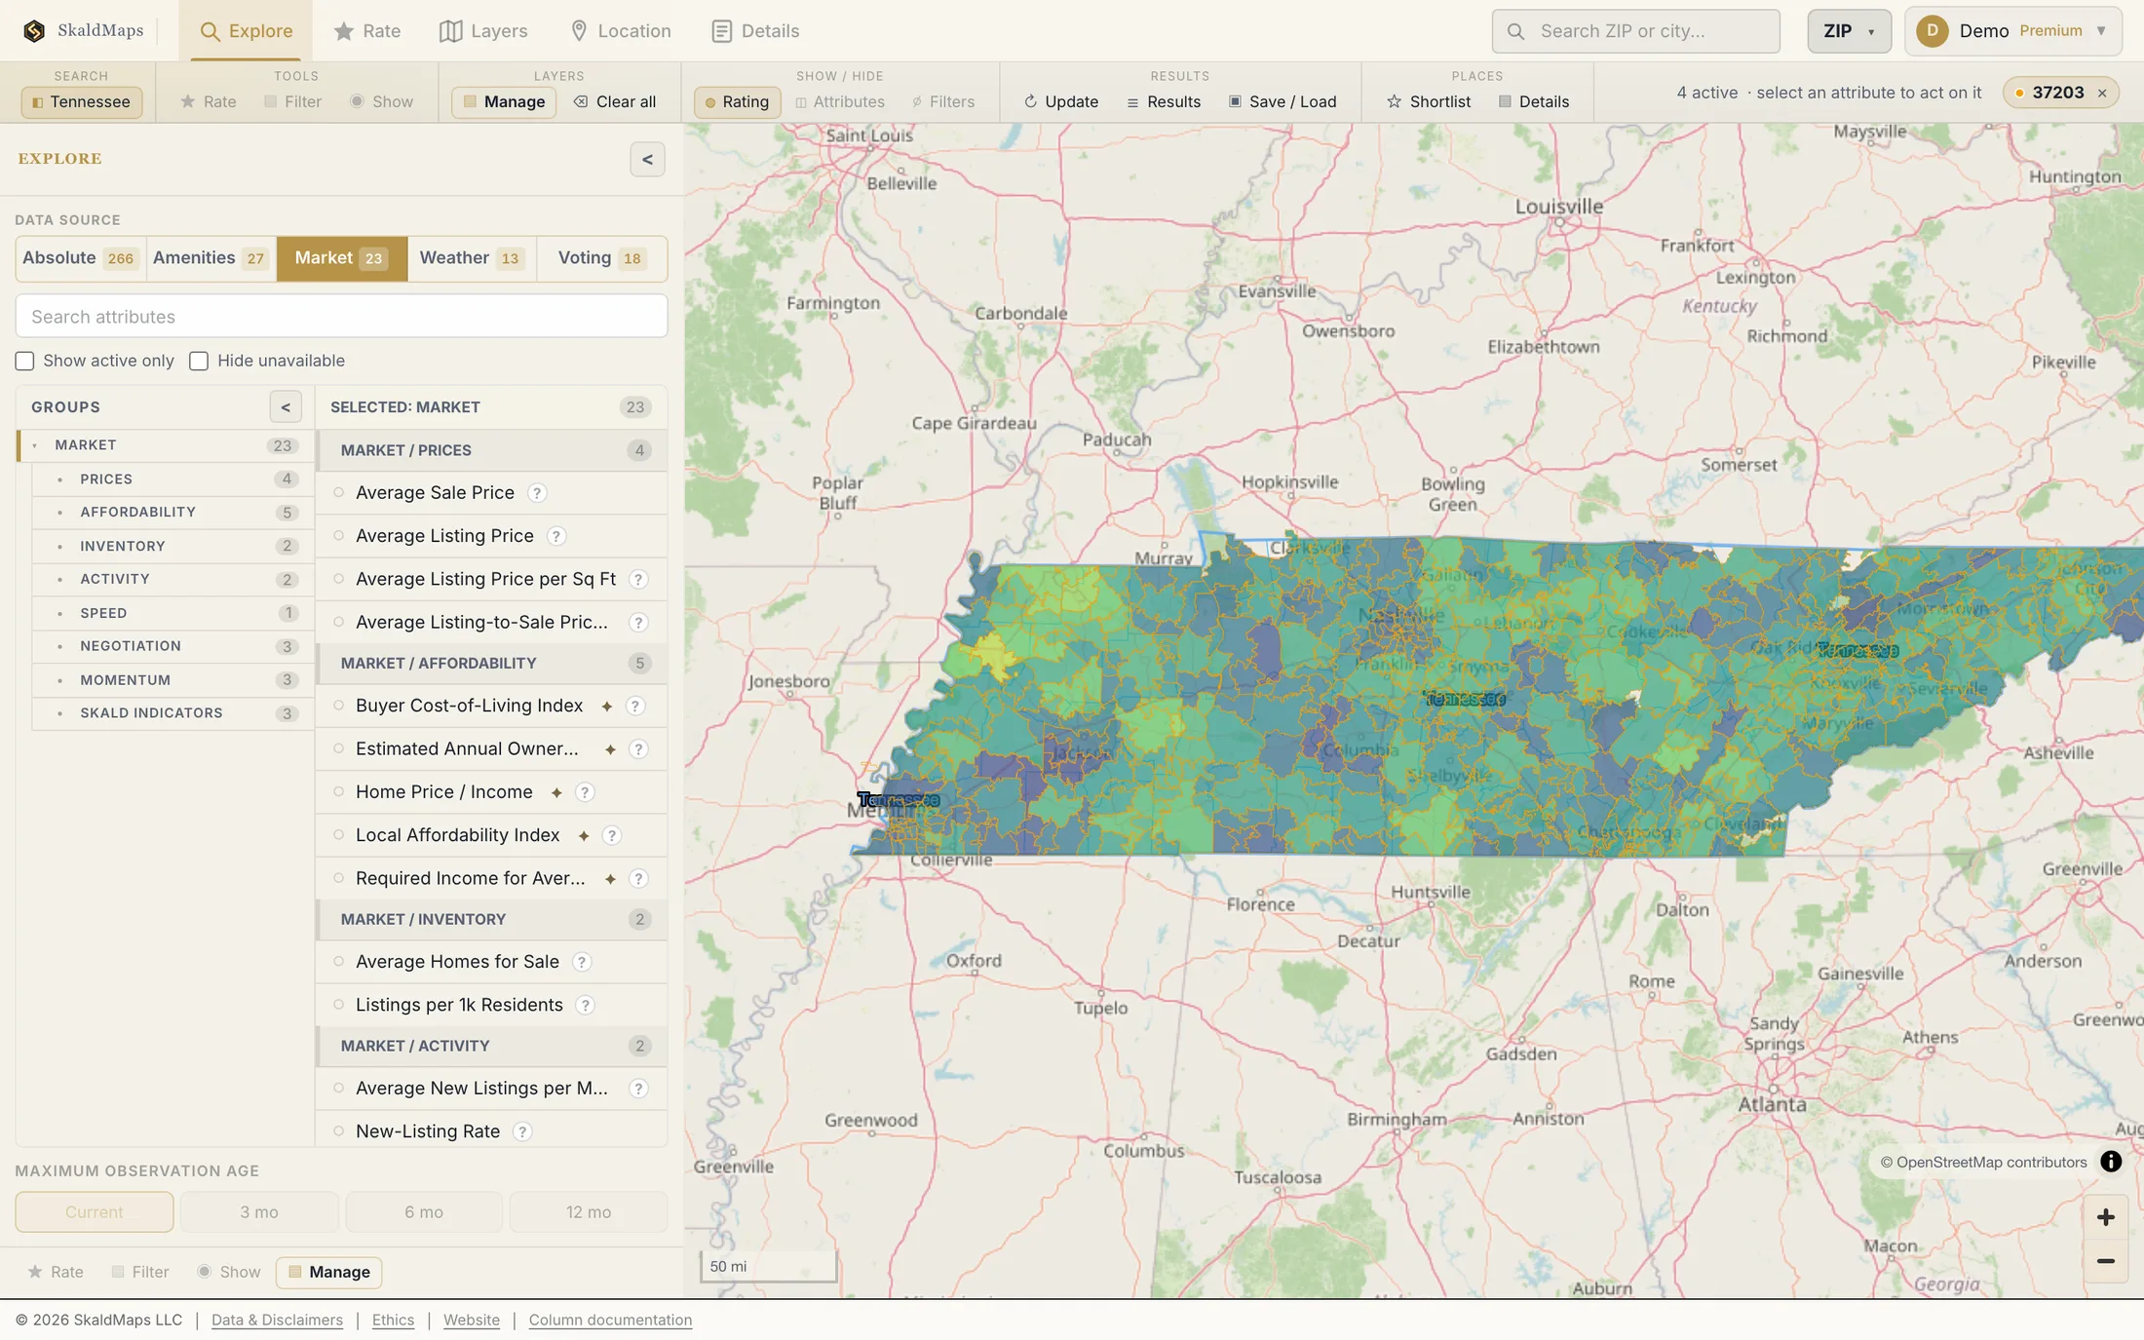Viewport: 2144px width, 1340px height.
Task: Enable Hide unavailable checkbox
Action: point(199,361)
